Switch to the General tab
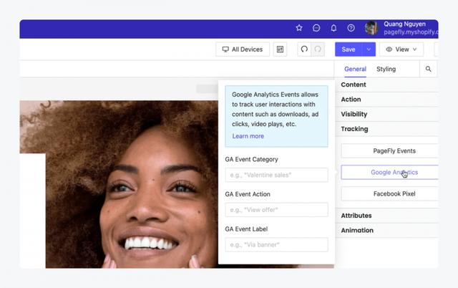Screen dimensions: 458x288 [x=355, y=69]
